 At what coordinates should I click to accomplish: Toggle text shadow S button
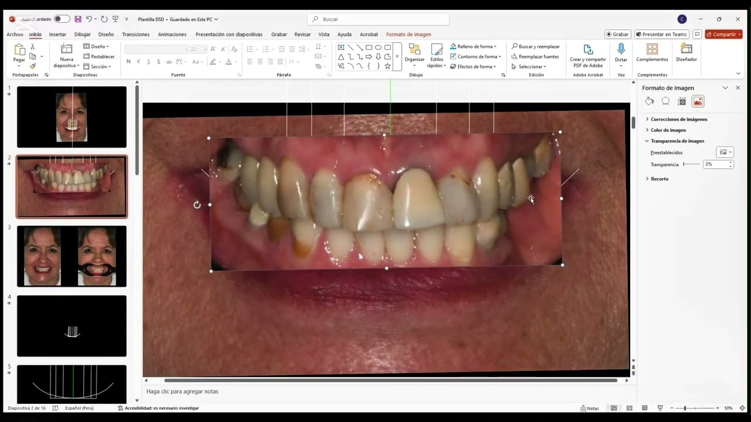(158, 62)
